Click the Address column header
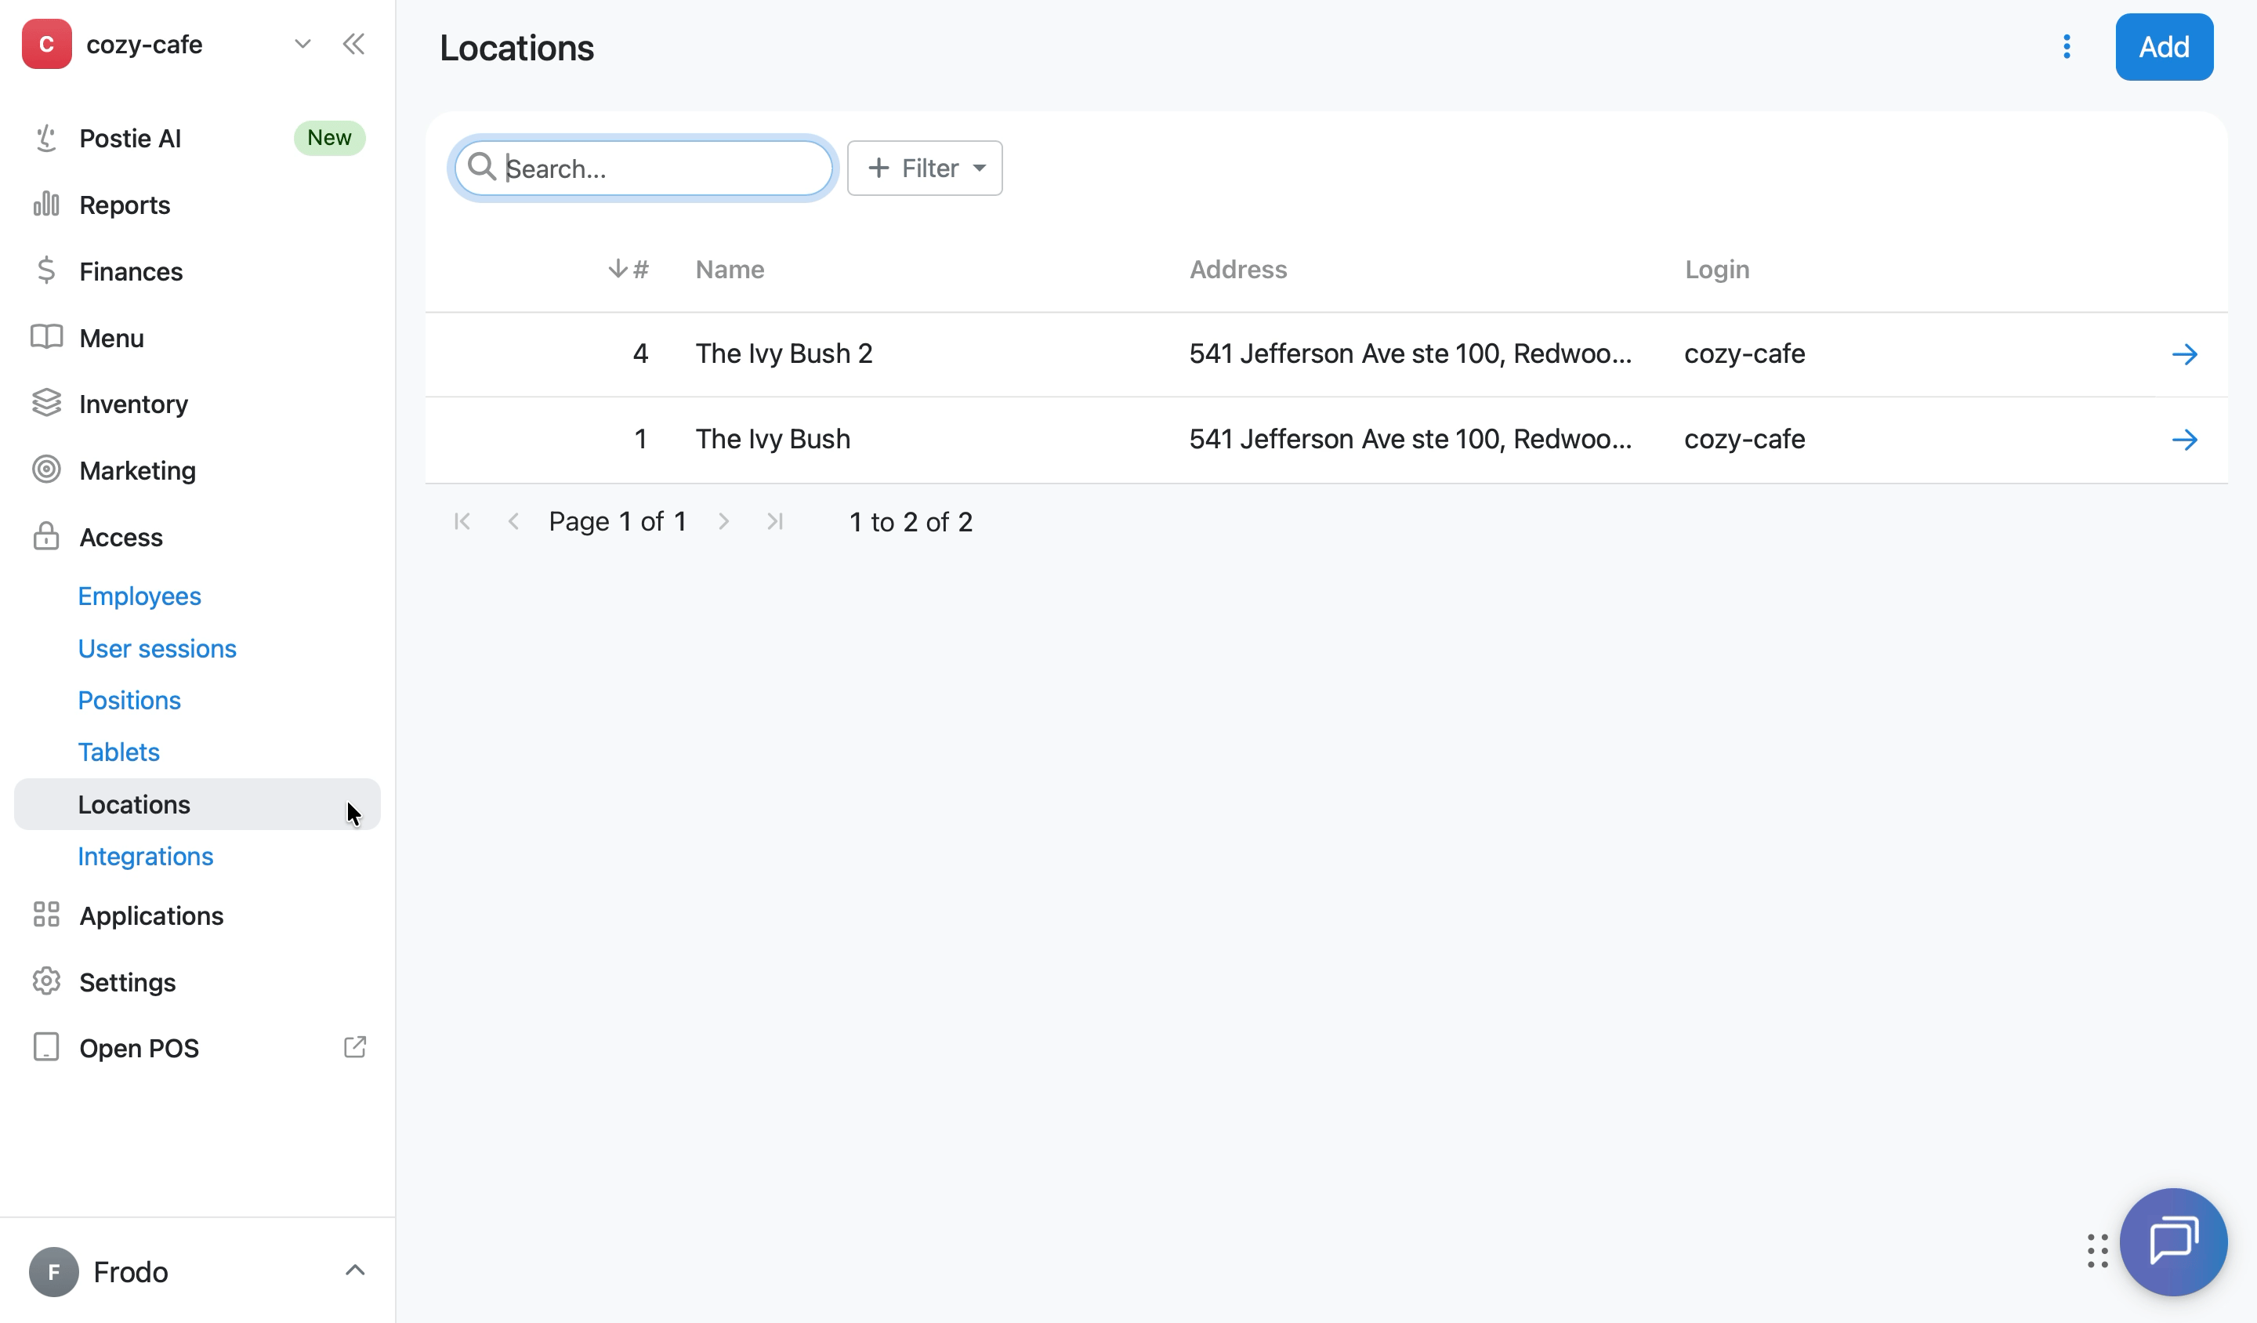 [x=1237, y=270]
